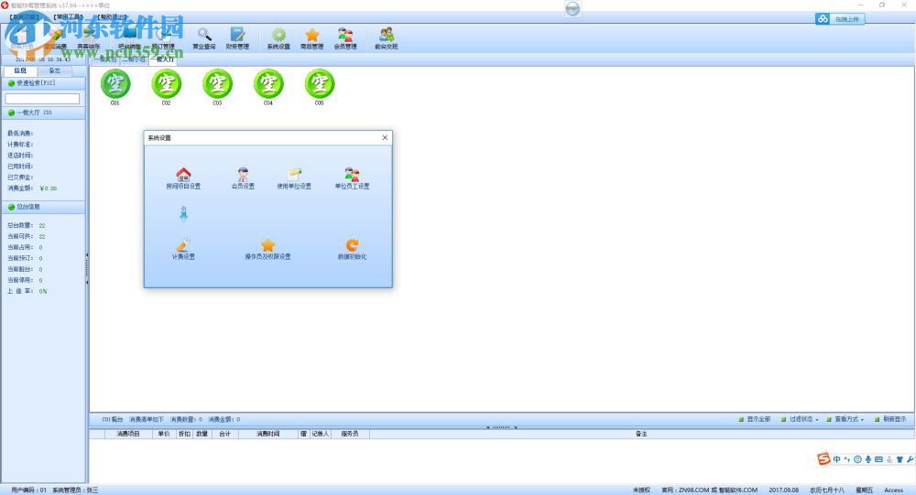The width and height of the screenshot is (916, 495).
Task: Click Sogou input method S logo
Action: [823, 458]
